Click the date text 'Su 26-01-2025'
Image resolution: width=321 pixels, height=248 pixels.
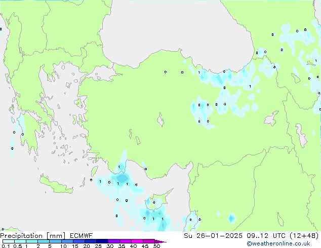pyautogui.click(x=213, y=236)
